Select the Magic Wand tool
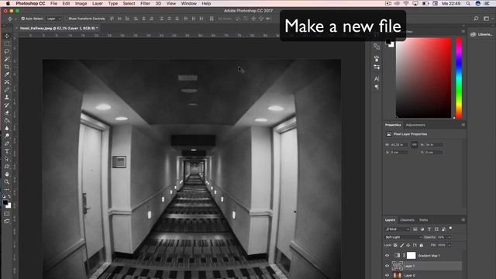Image resolution: width=496 pixels, height=279 pixels. 7,59
